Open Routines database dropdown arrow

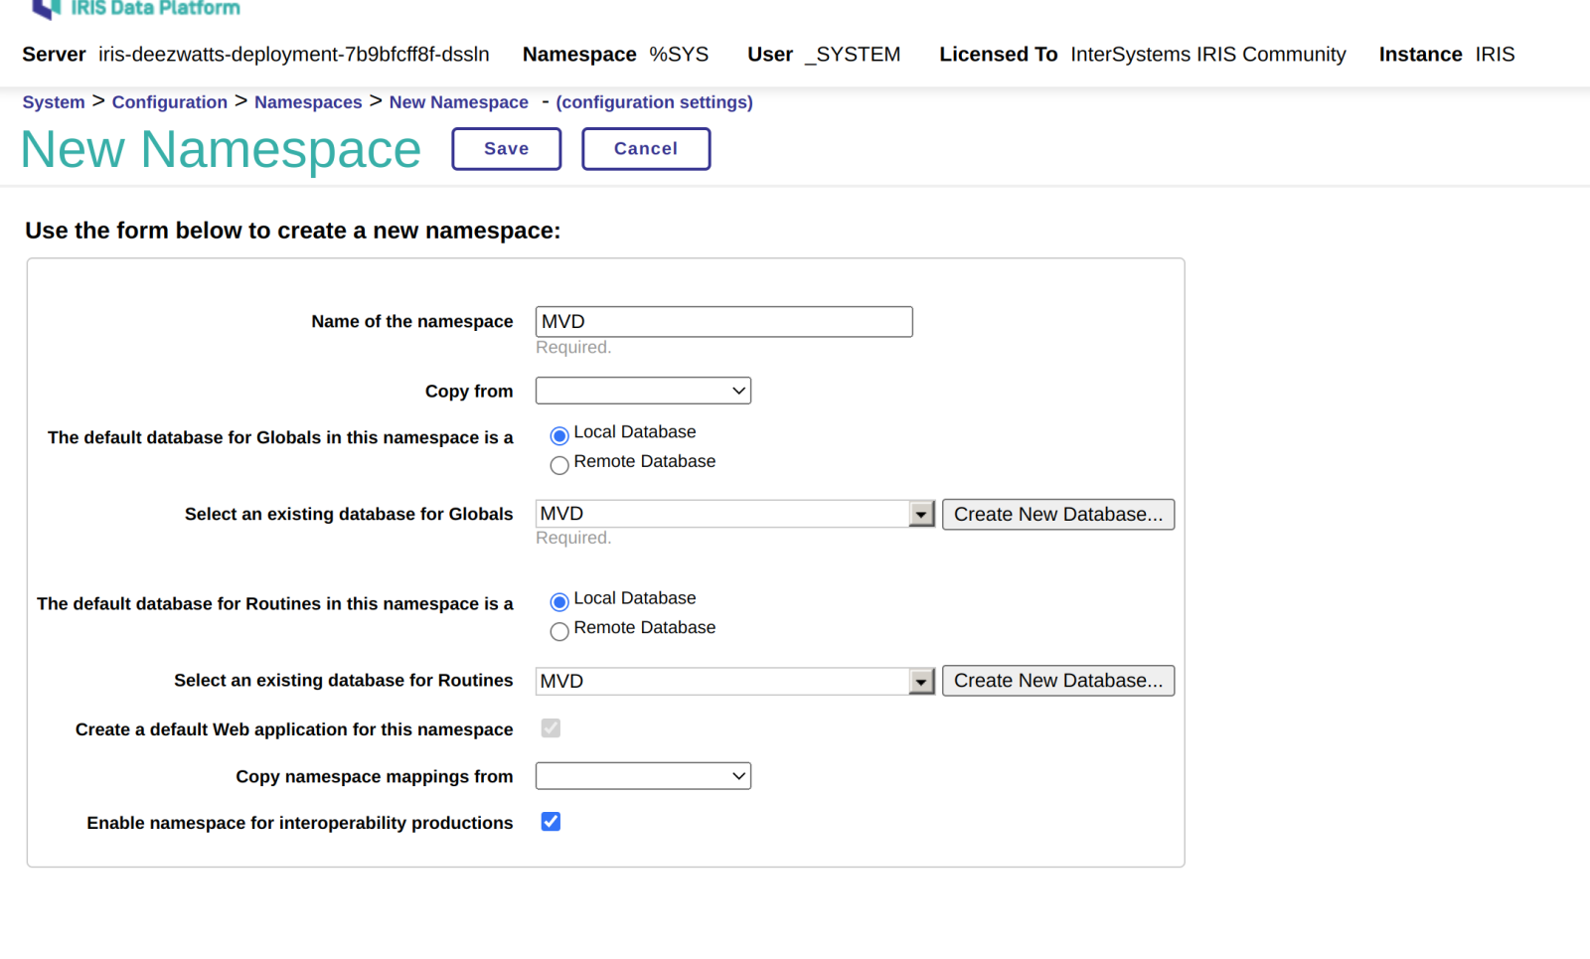click(921, 682)
